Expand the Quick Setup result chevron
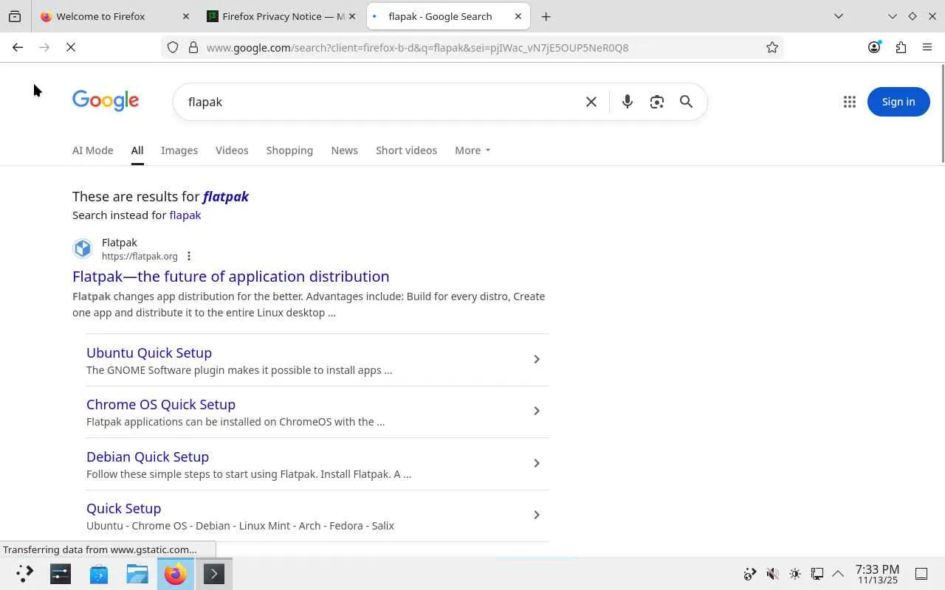The image size is (945, 590). (537, 515)
